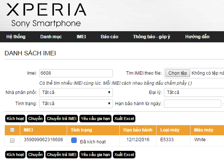
Task: Tick the select-all checkbox in table header
Action: [12, 130]
